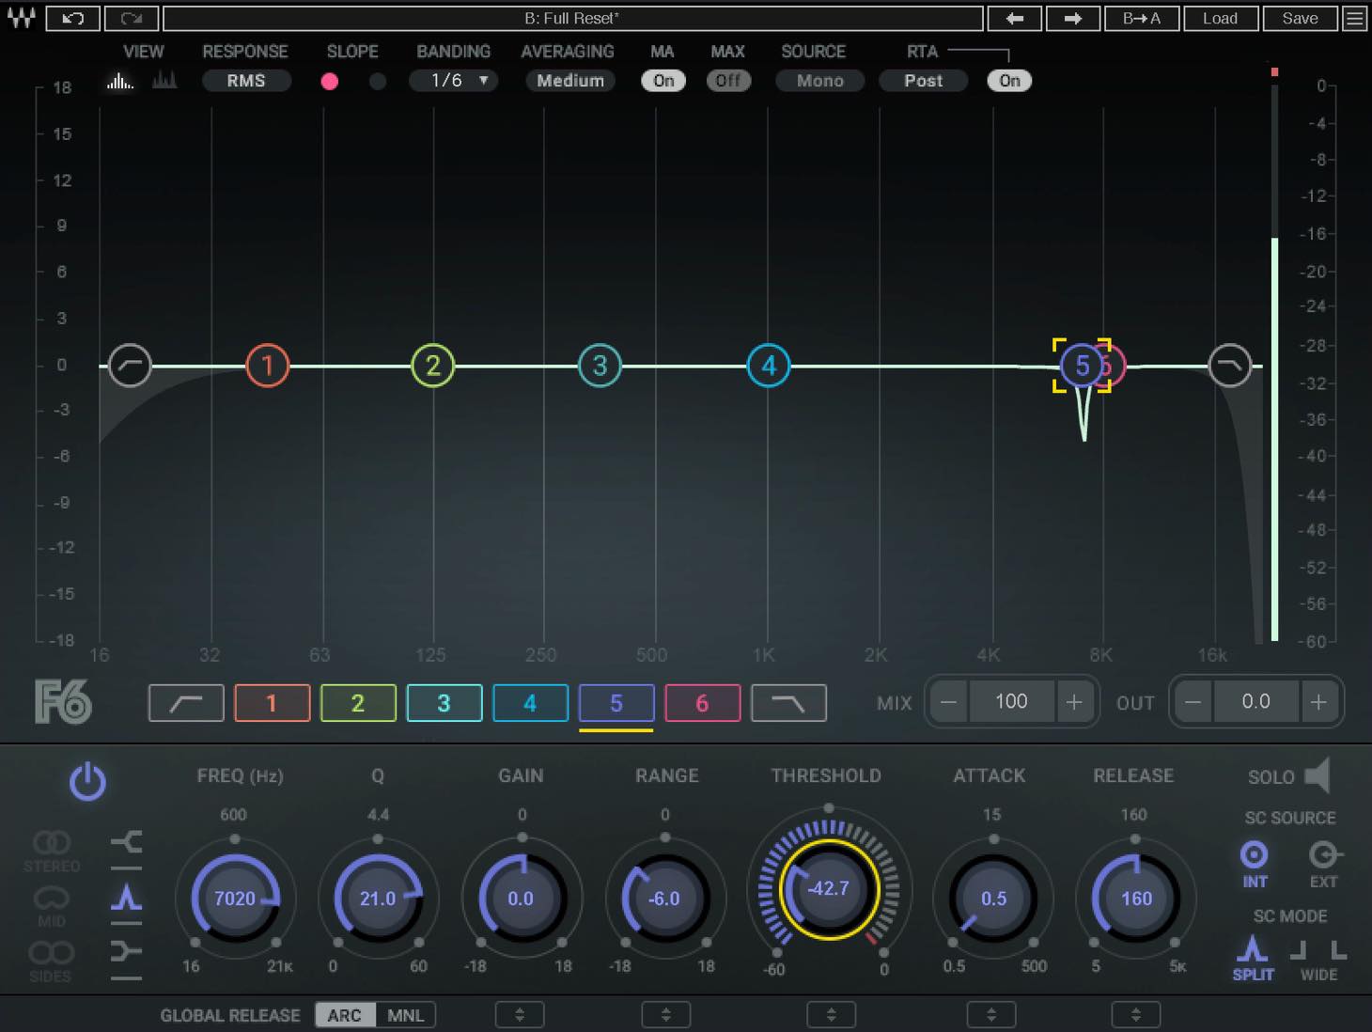Open the 1/6 banding dropdown
Image resolution: width=1372 pixels, height=1032 pixels.
453,81
